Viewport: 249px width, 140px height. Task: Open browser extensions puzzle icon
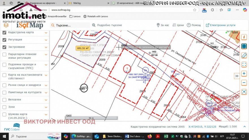tap(212, 10)
